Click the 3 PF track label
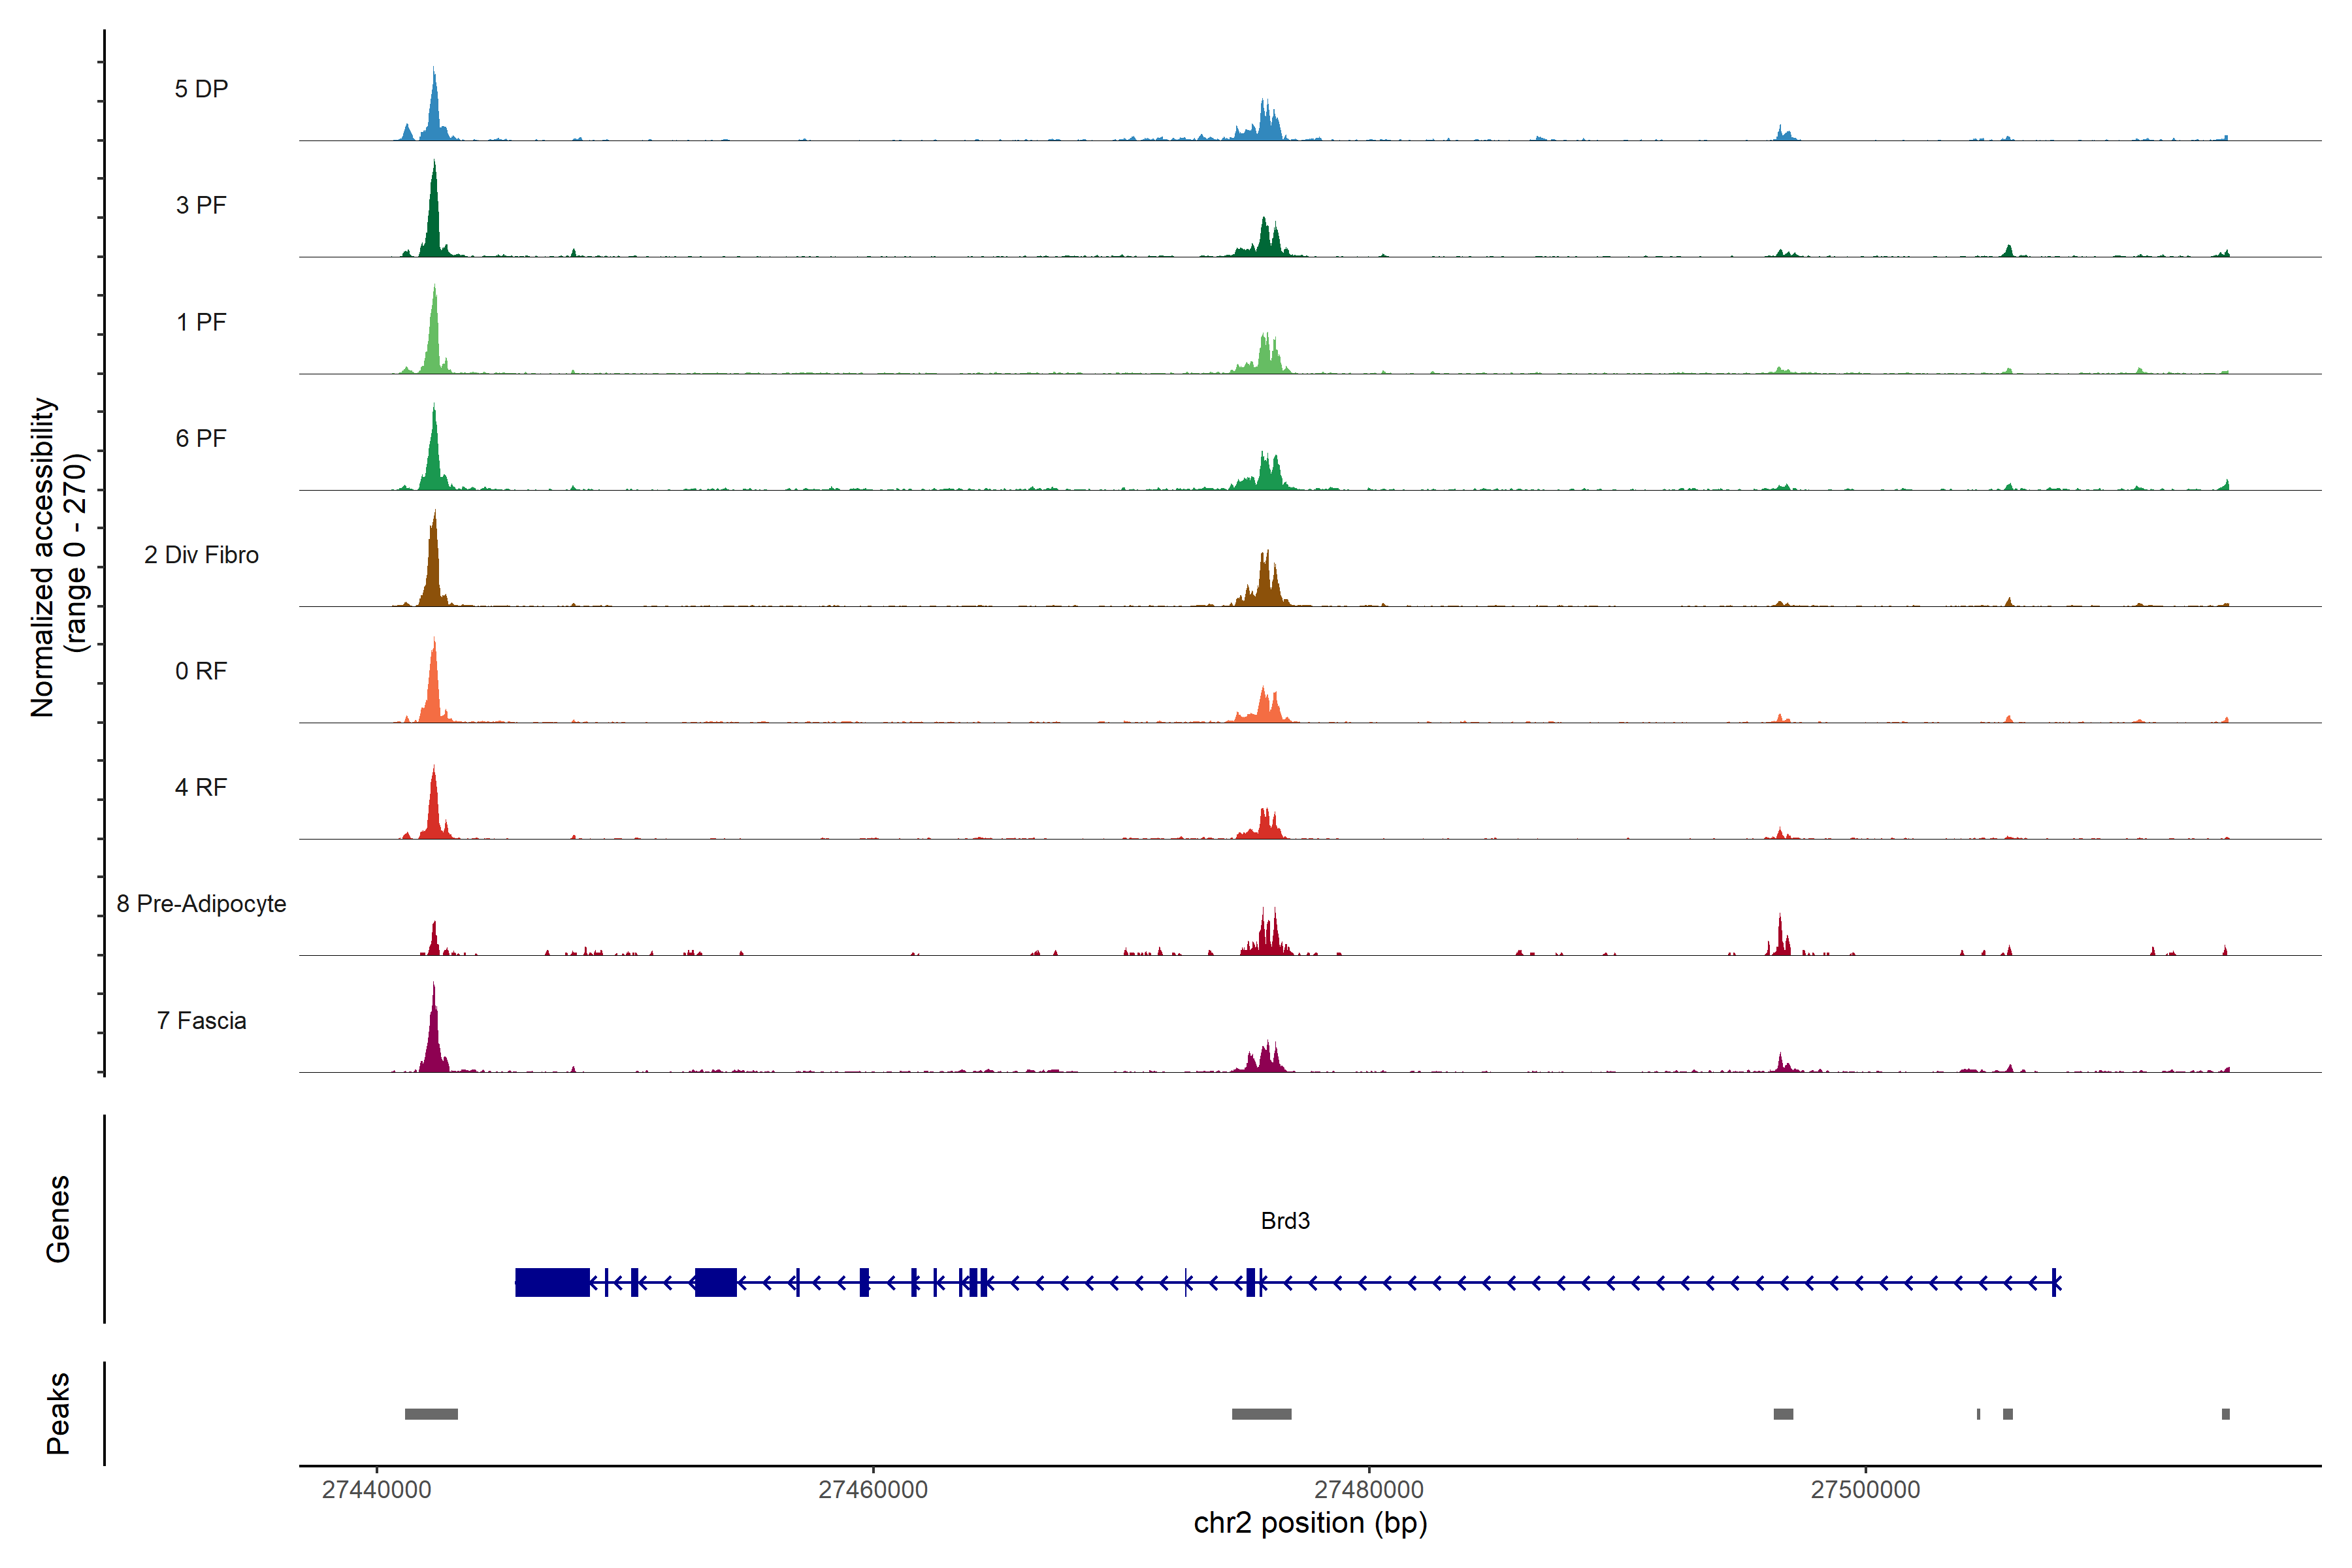The width and height of the screenshot is (2352, 1568). point(201,205)
